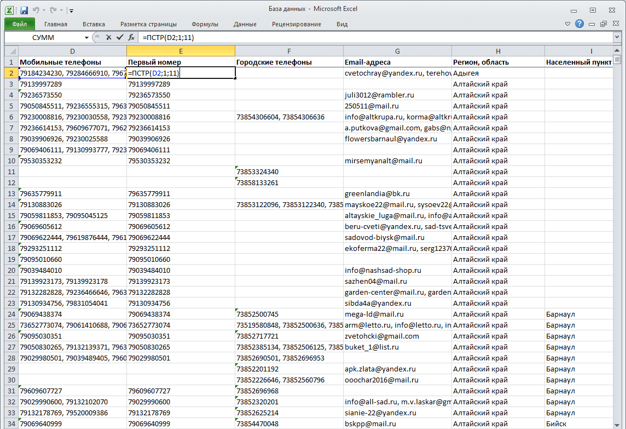Select column F by its header

289,51
